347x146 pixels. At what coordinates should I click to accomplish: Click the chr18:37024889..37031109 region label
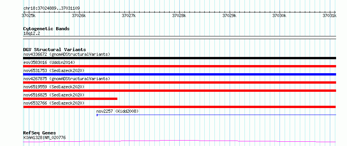(51, 9)
